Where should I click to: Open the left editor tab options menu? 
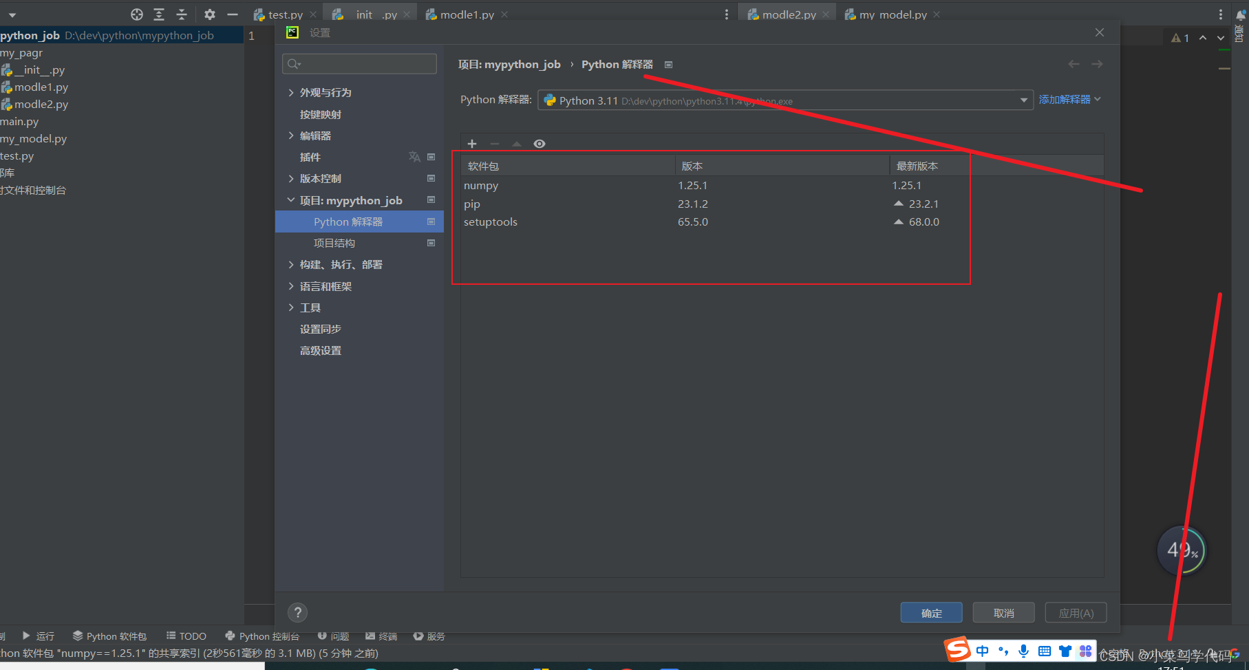point(727,14)
